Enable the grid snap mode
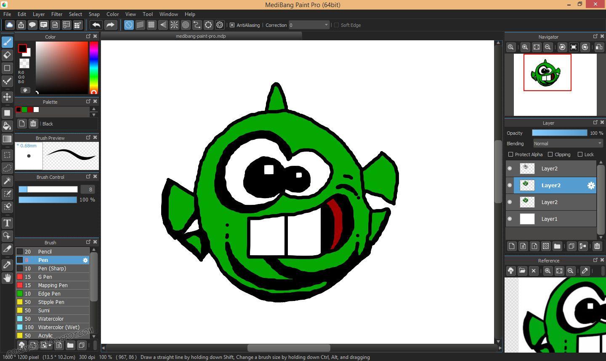Screen dimensions: 606x361 point(151,25)
